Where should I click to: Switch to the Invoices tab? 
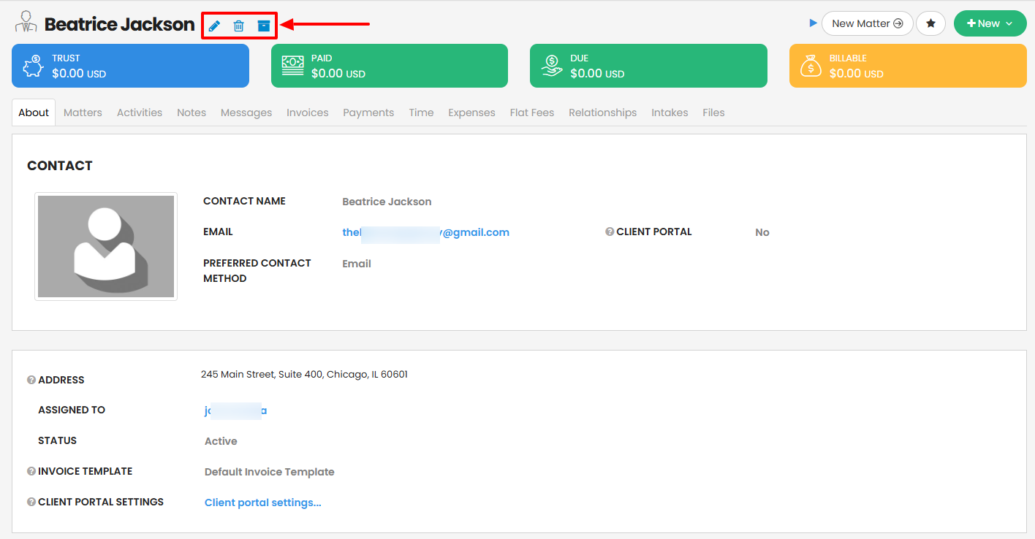tap(307, 112)
